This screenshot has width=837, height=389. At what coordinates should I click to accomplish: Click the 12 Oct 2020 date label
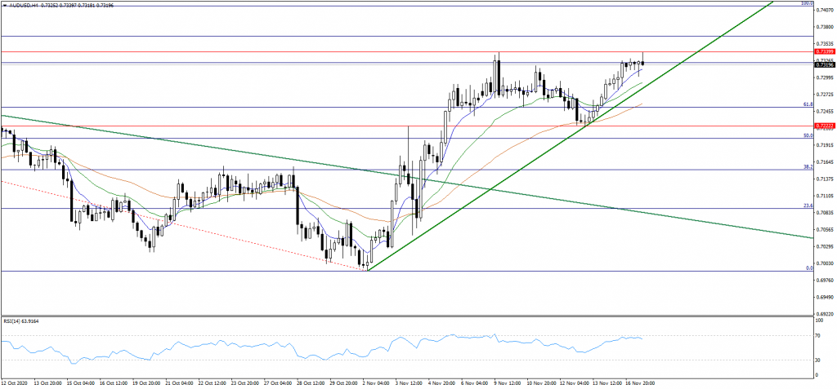16,382
